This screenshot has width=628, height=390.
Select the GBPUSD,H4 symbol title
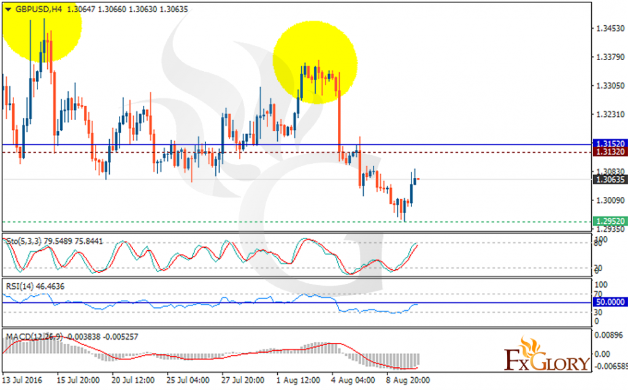39,9
